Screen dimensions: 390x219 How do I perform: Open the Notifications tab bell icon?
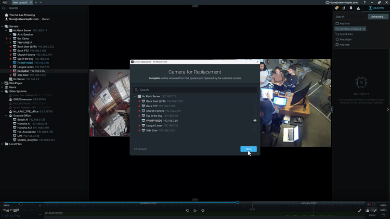point(337,8)
